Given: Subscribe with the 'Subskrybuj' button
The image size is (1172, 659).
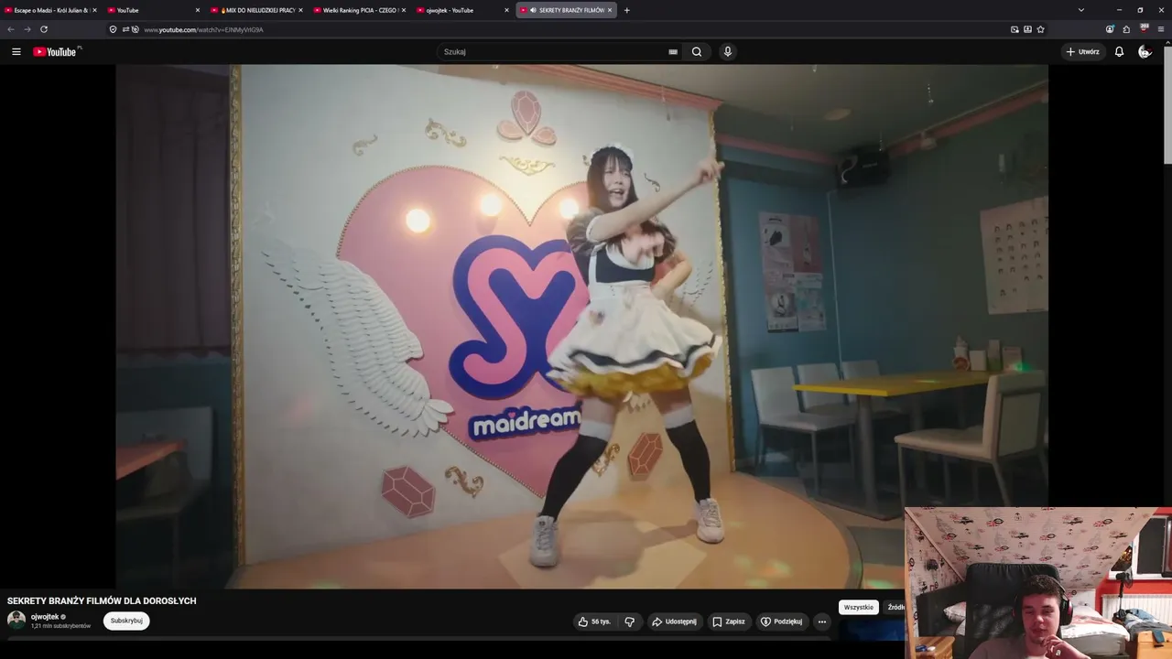Looking at the screenshot, I should coord(126,621).
